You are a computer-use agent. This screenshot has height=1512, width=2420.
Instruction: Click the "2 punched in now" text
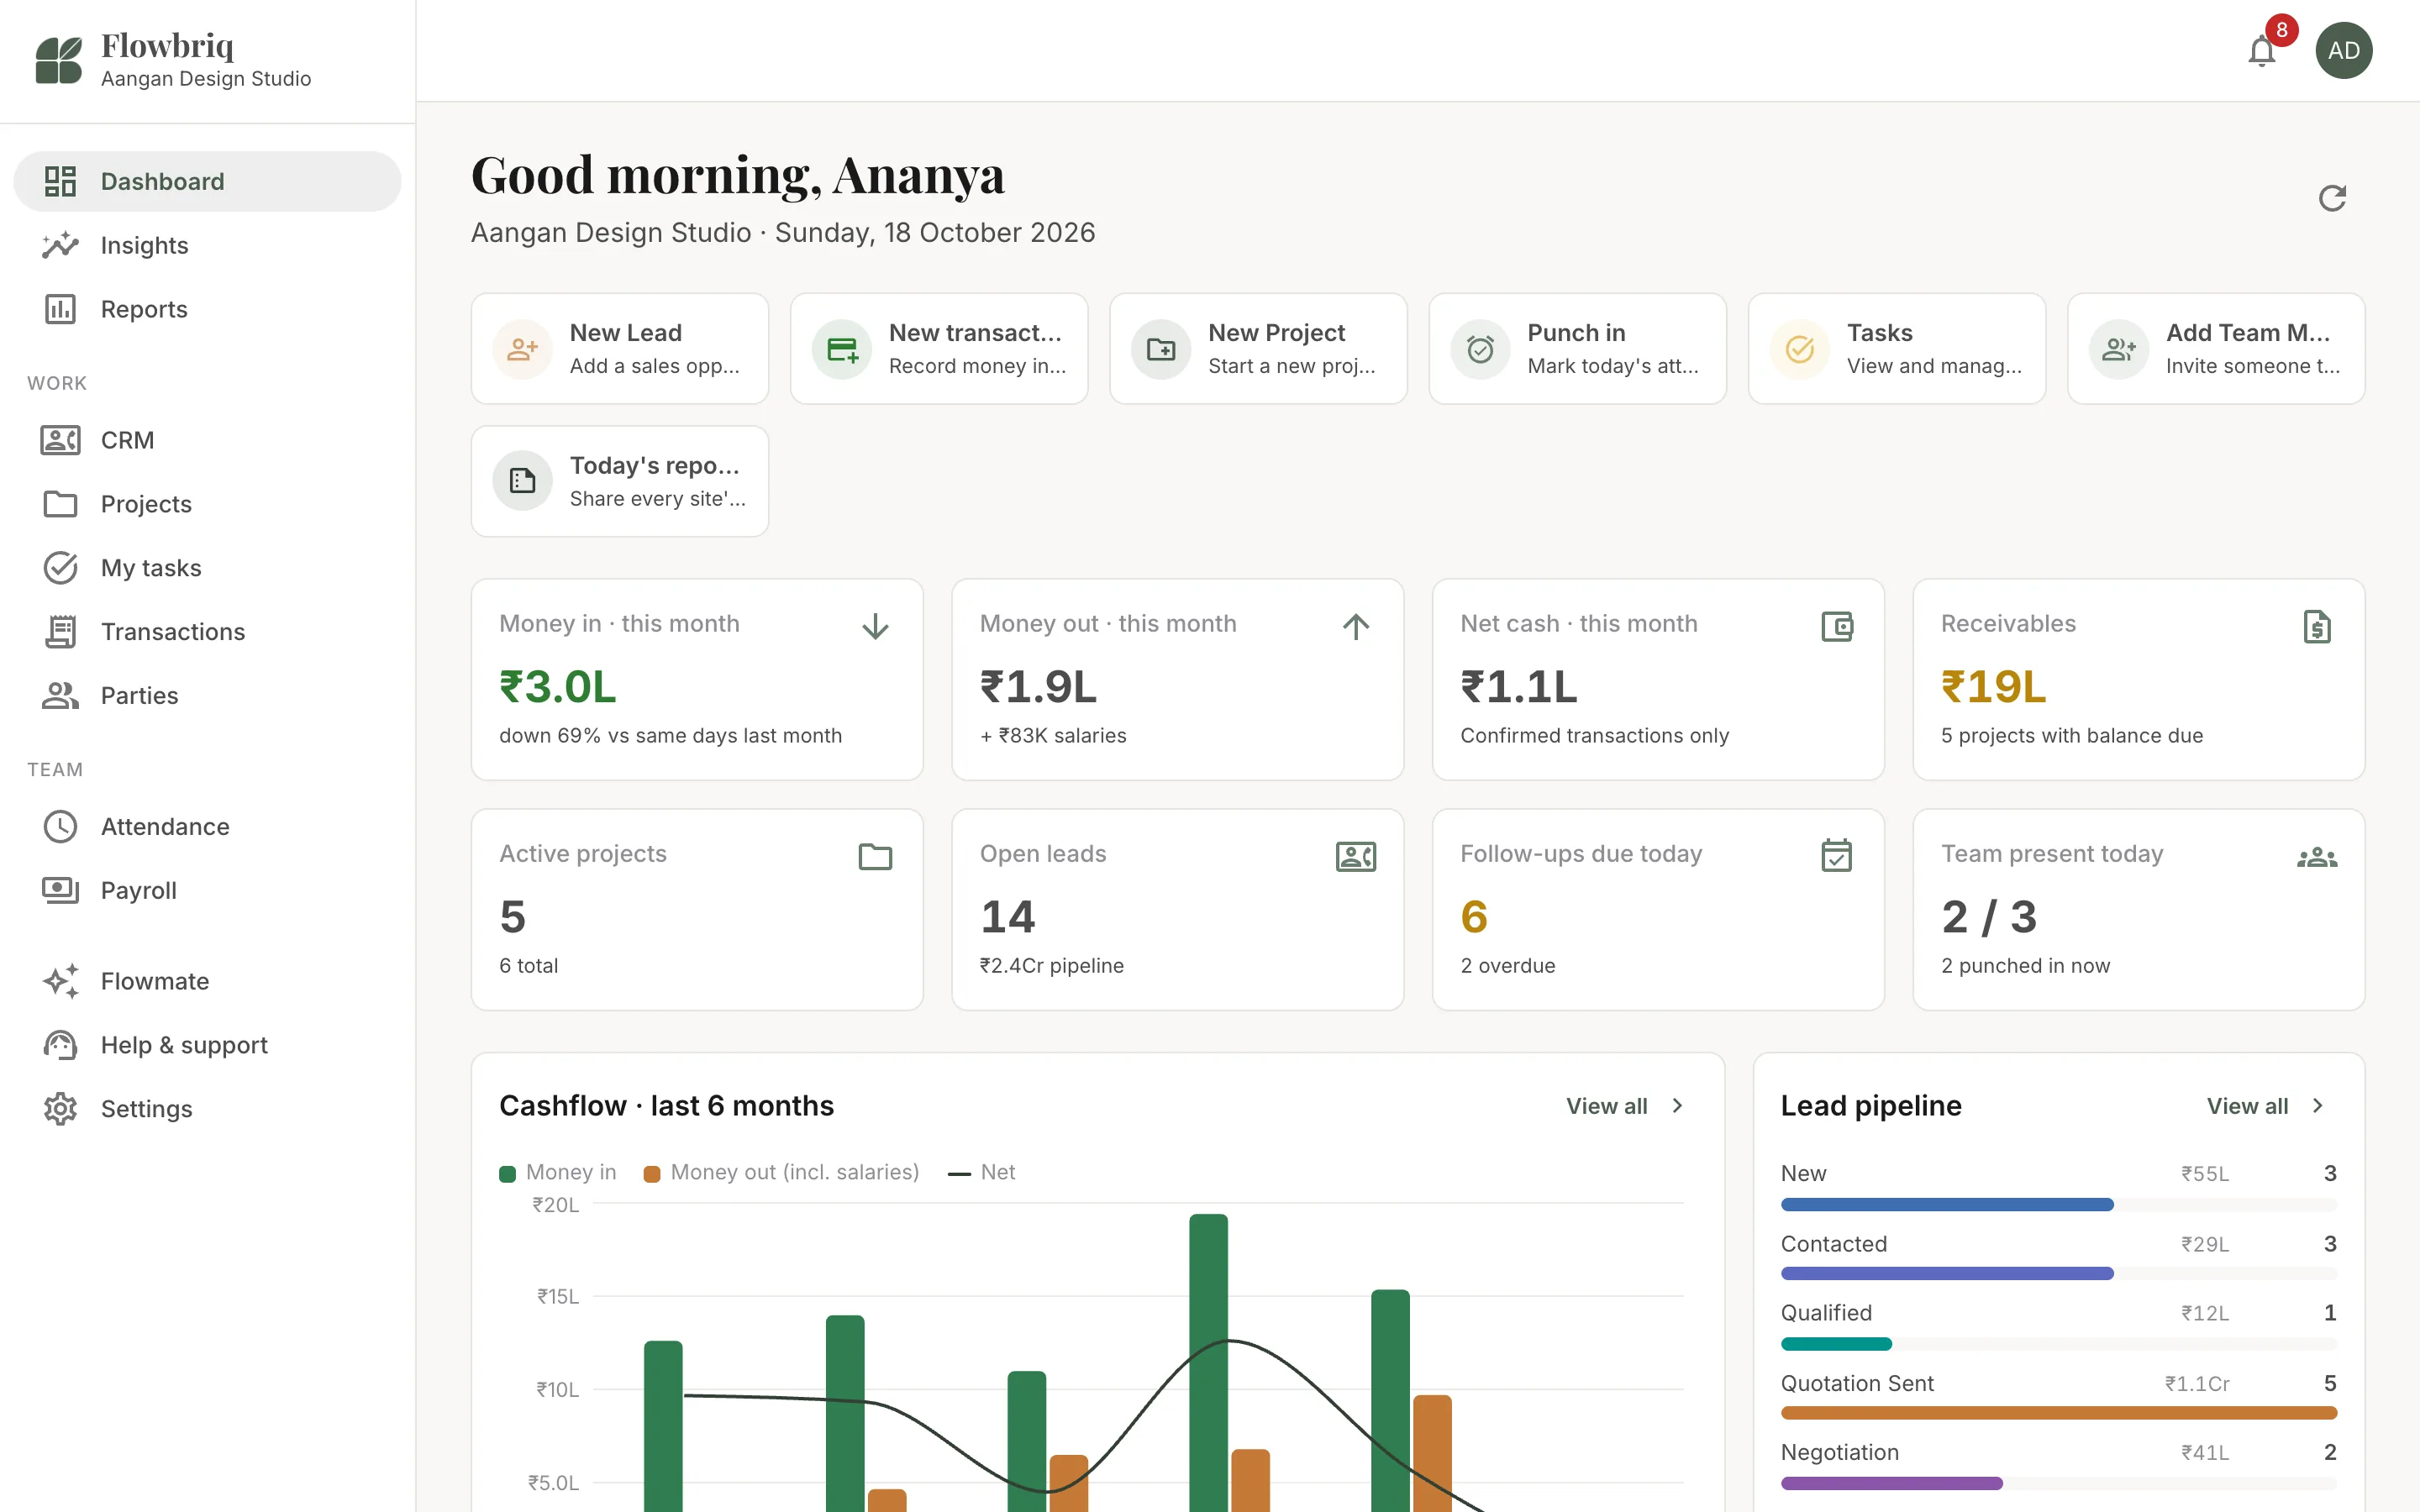point(2025,966)
